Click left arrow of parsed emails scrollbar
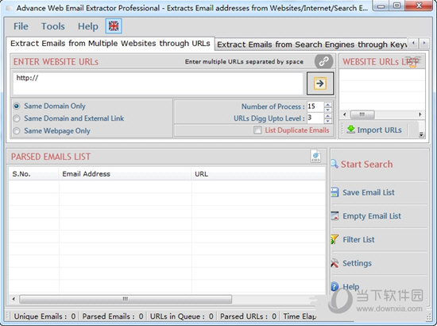Image resolution: width=437 pixels, height=326 pixels. point(14,299)
